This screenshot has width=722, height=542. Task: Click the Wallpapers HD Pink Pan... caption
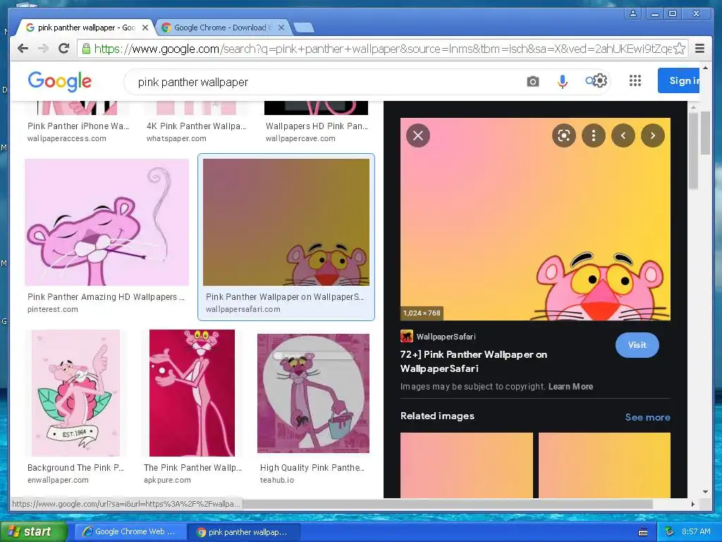click(x=317, y=126)
